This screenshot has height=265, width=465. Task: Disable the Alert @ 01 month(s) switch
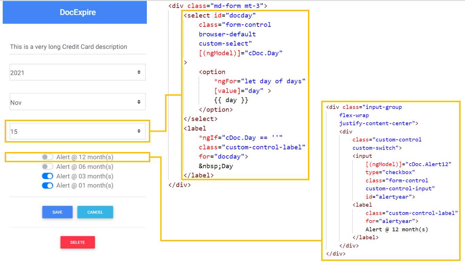click(x=47, y=186)
